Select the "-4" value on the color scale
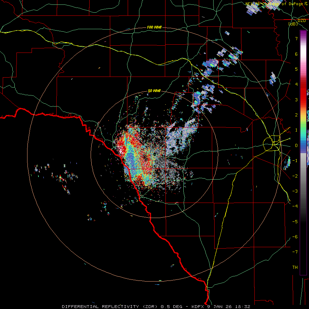This screenshot has width=309, height=309. click(x=295, y=206)
